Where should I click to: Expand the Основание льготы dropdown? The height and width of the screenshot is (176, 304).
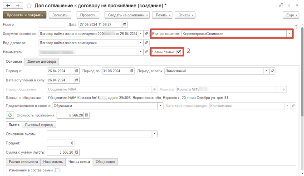click(x=155, y=134)
